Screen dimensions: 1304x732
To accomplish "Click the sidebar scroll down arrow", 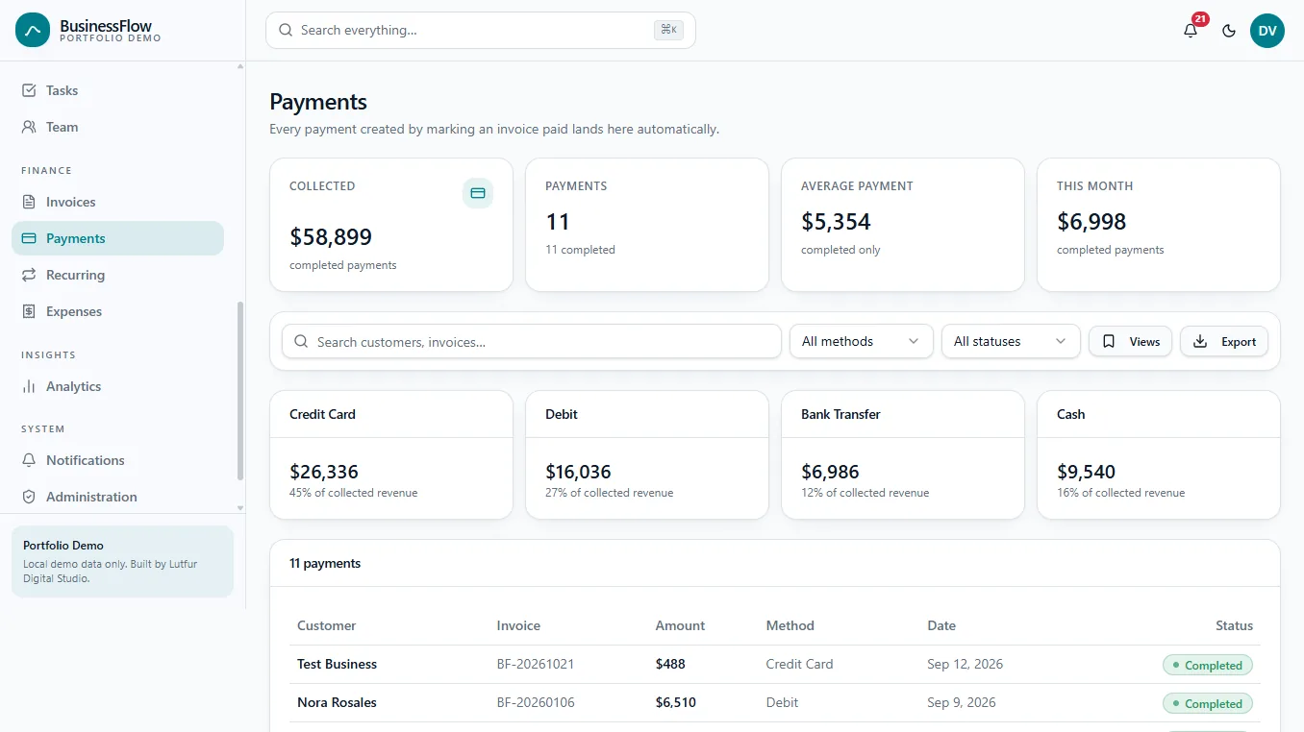I will [x=240, y=507].
